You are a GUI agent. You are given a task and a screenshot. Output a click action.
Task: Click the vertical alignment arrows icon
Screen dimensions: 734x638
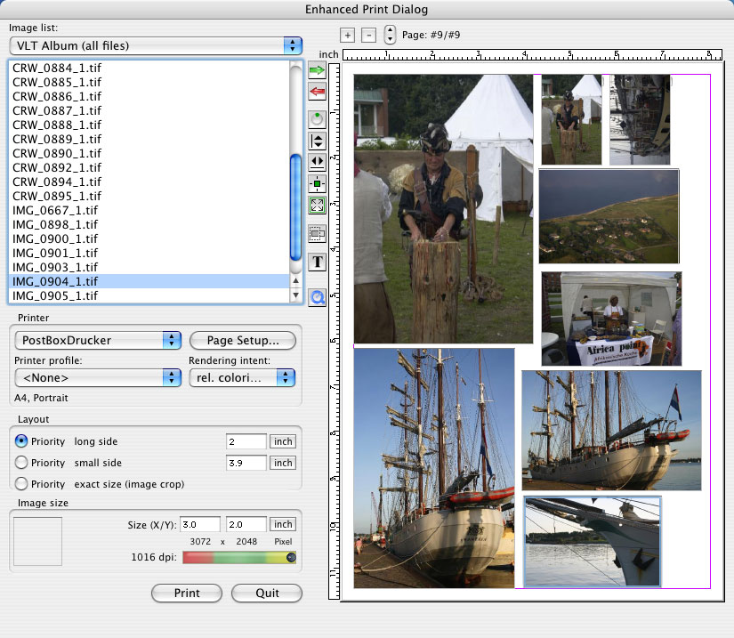[x=316, y=141]
